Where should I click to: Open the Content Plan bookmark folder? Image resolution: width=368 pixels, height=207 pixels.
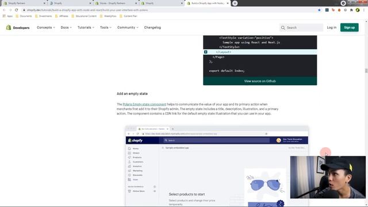click(128, 16)
